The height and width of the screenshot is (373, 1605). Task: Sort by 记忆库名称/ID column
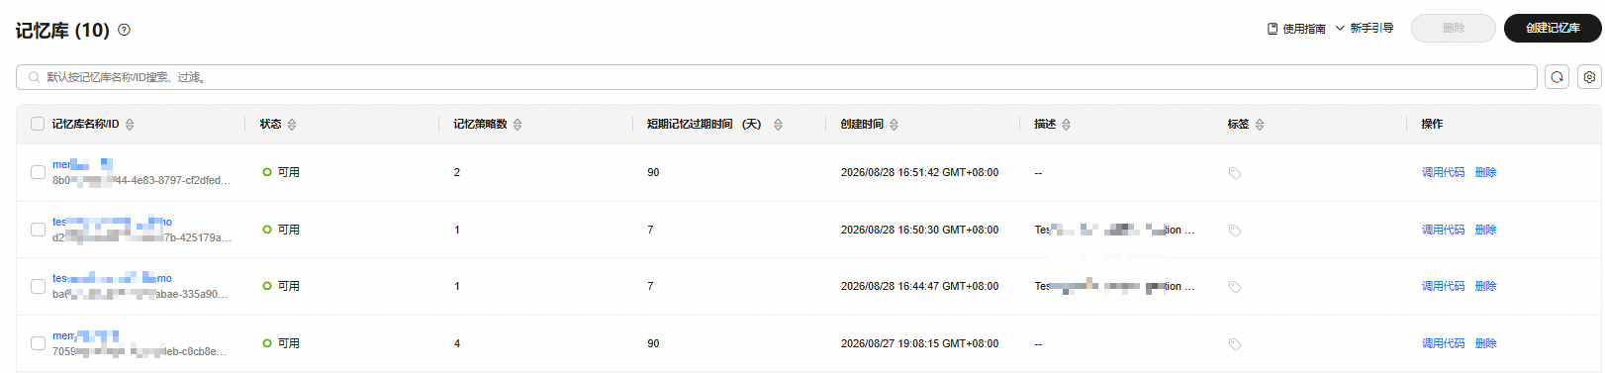point(130,125)
